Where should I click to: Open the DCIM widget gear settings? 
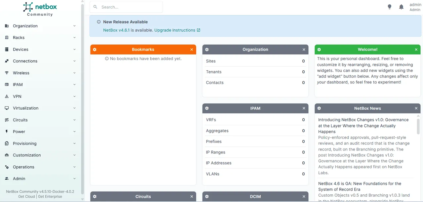(x=207, y=197)
